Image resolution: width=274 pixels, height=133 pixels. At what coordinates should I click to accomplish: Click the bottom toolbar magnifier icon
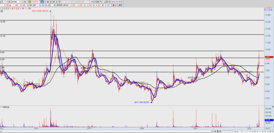(x=257, y=131)
